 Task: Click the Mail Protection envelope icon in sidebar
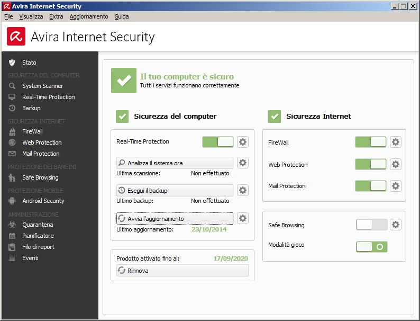click(12, 154)
